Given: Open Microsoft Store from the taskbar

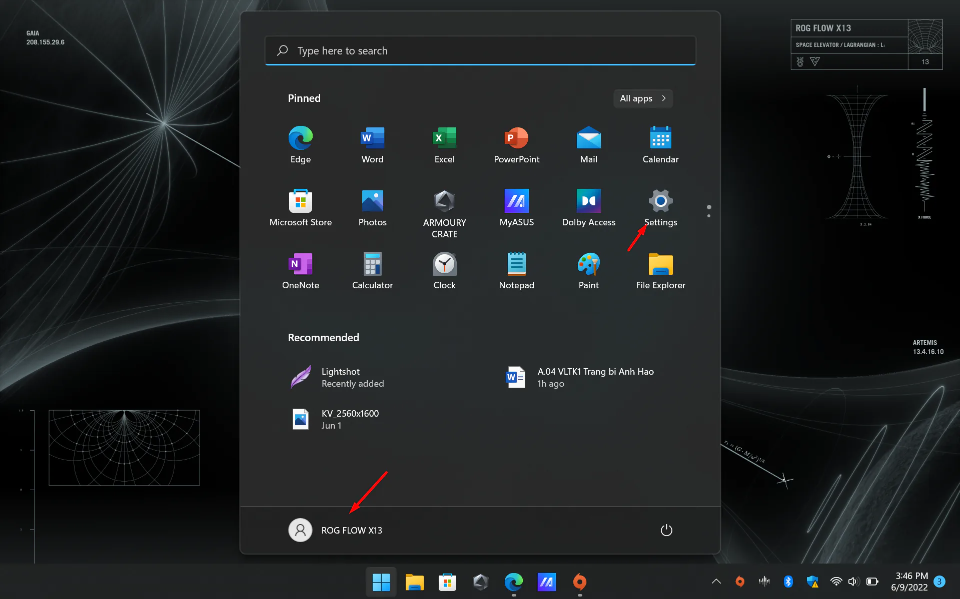Looking at the screenshot, I should (447, 582).
